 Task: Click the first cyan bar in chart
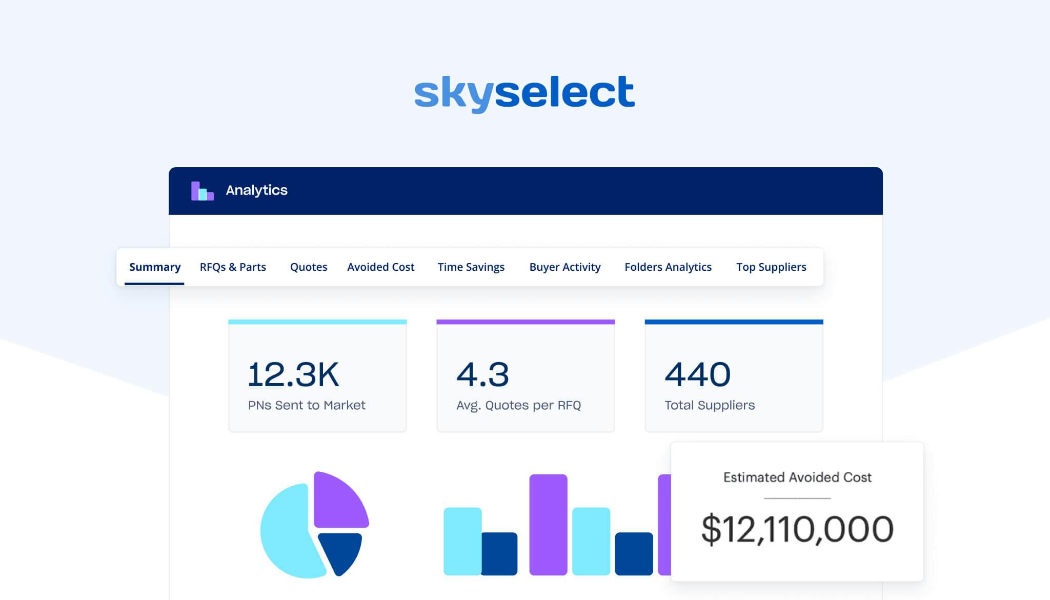(462, 541)
